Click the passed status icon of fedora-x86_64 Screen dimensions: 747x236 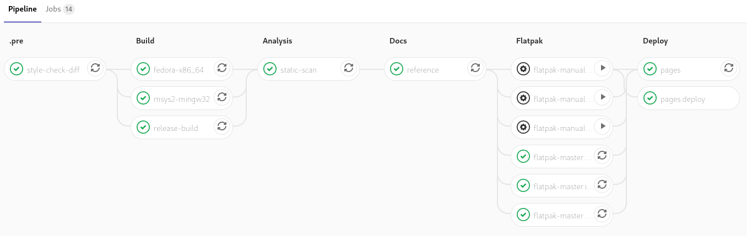point(143,69)
